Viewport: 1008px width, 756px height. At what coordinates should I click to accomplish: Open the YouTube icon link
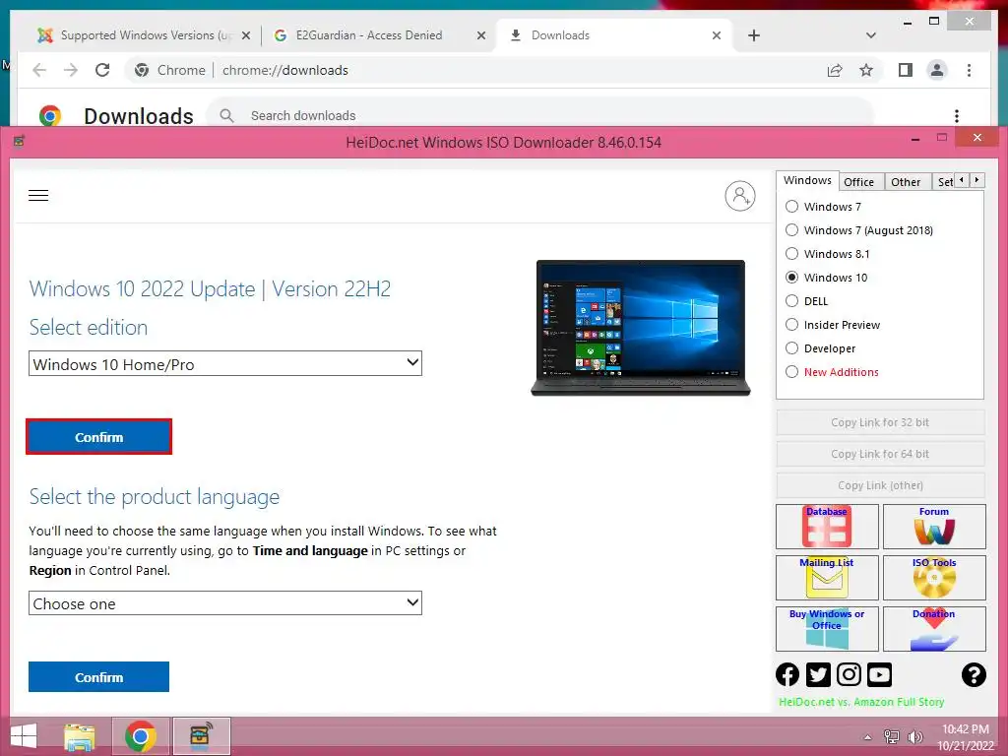pyautogui.click(x=879, y=674)
